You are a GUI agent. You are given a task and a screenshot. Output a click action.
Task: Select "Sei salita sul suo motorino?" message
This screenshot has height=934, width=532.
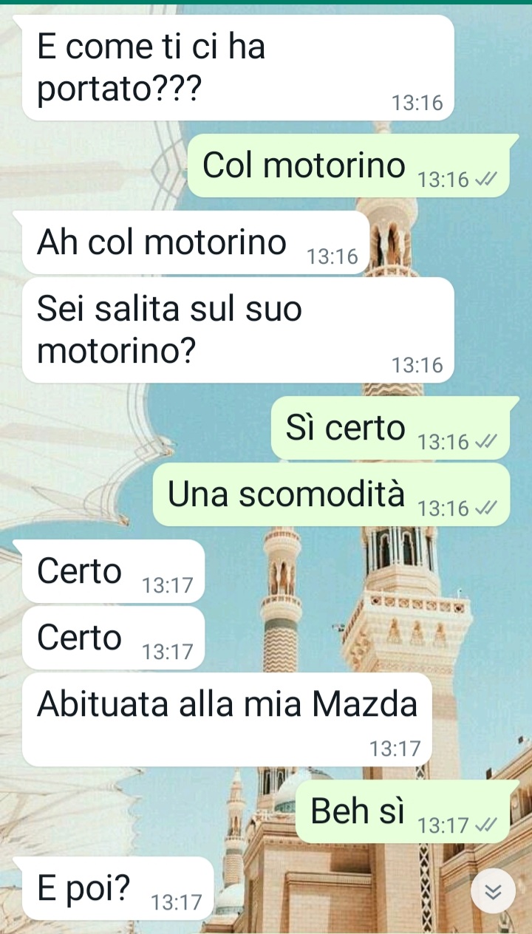[x=238, y=330]
